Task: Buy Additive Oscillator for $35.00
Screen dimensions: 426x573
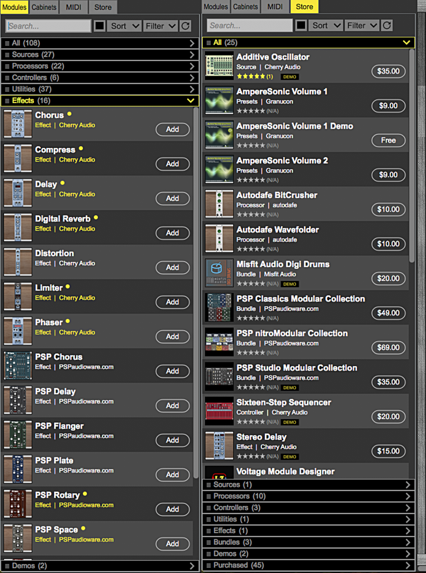Action: click(388, 71)
